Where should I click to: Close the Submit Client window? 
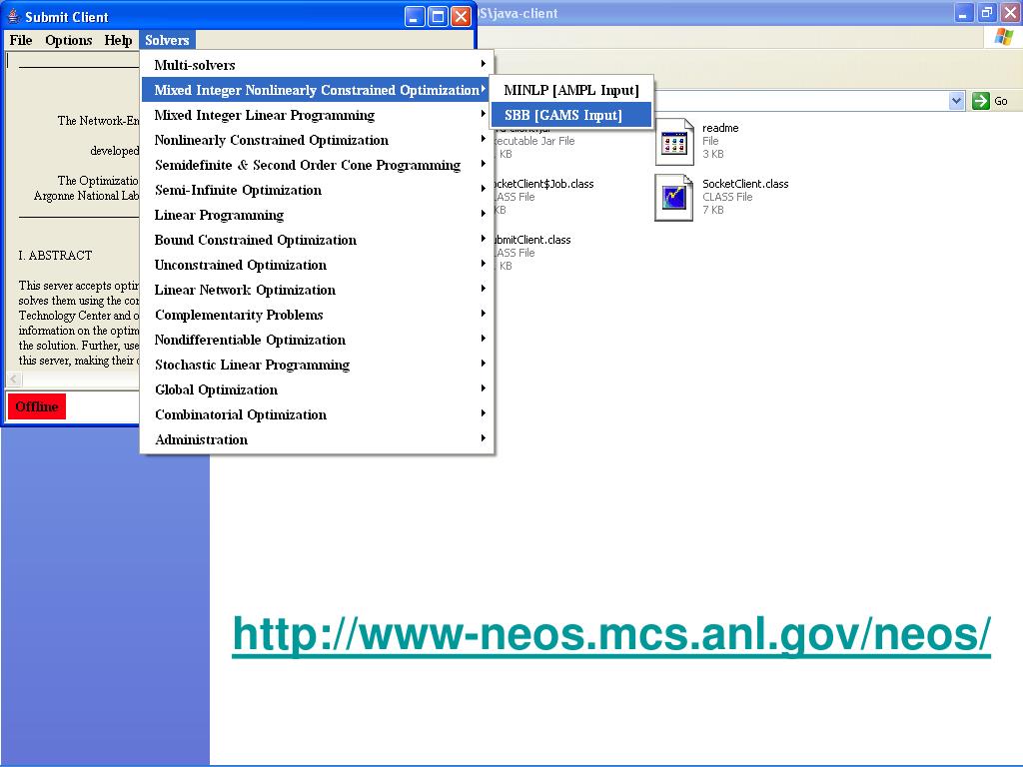[462, 16]
